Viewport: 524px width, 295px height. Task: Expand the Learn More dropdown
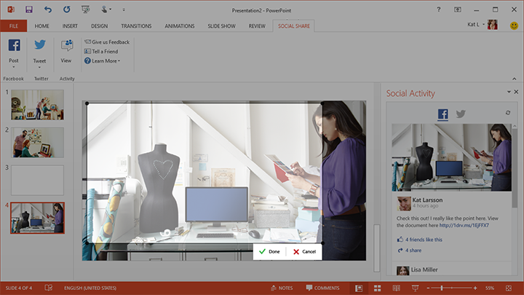(x=103, y=60)
